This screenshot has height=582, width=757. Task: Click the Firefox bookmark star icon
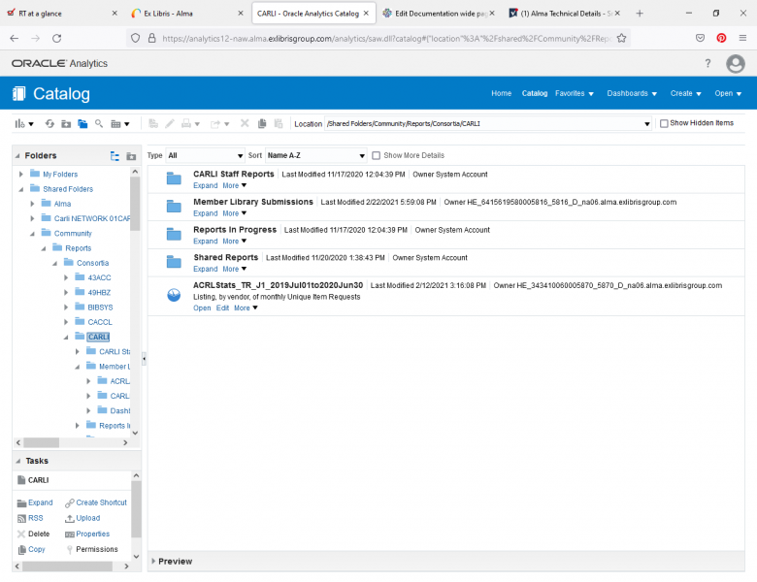tap(621, 38)
